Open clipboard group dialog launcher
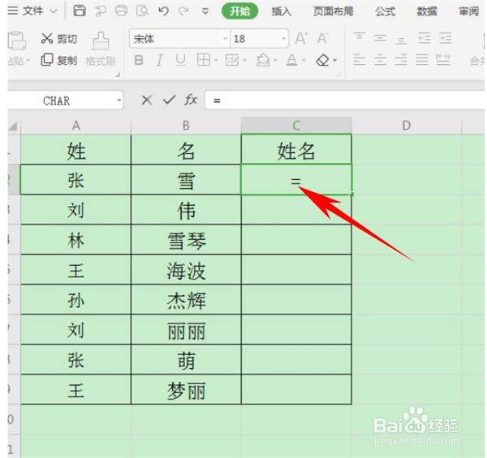Image resolution: width=487 pixels, height=458 pixels. pyautogui.click(x=118, y=75)
